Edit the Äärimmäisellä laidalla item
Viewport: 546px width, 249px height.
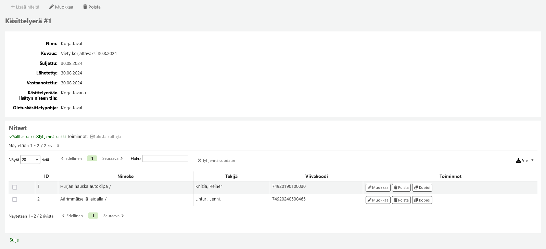pos(378,200)
